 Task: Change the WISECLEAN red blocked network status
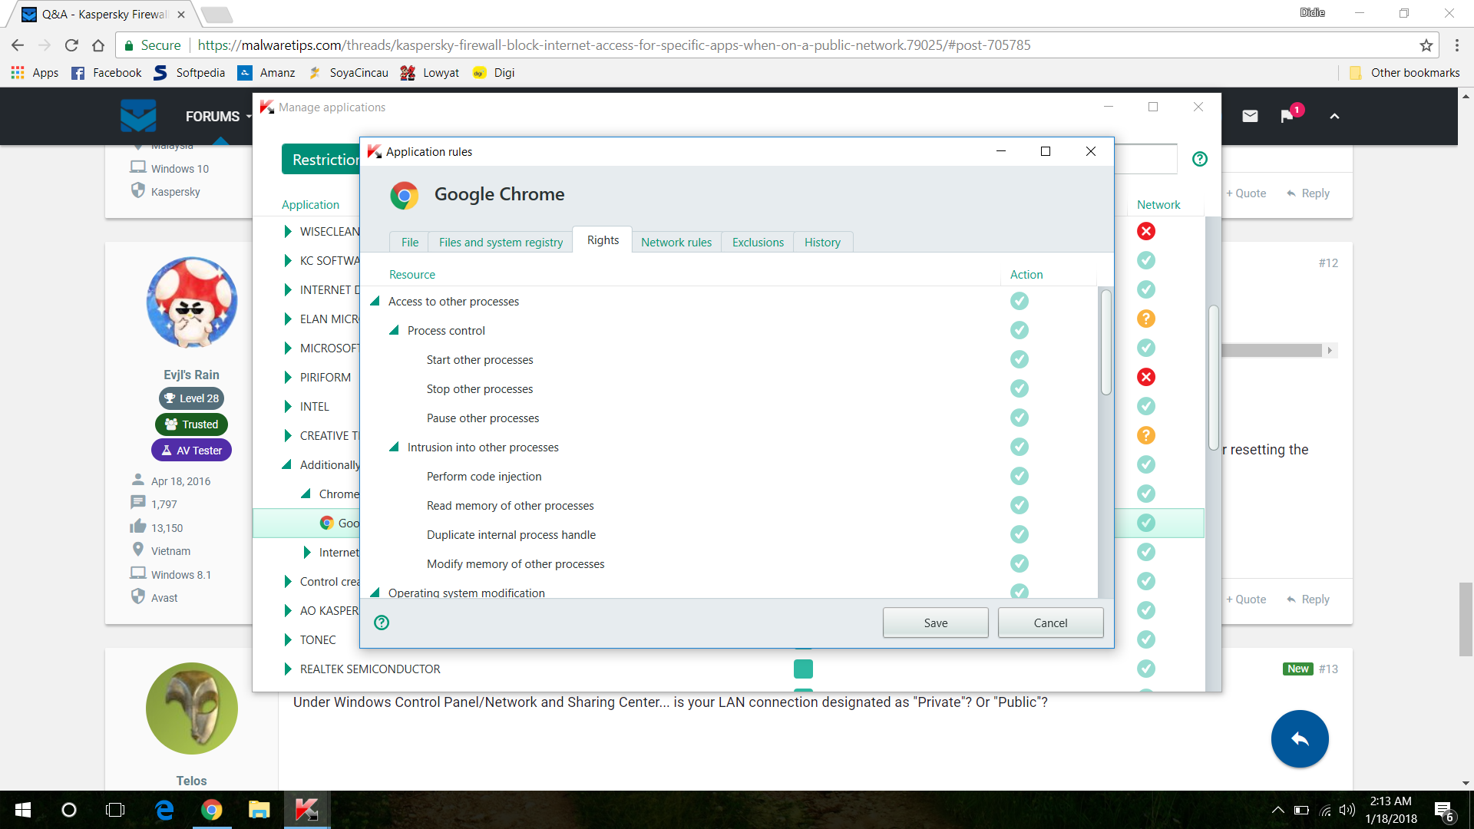tap(1145, 231)
